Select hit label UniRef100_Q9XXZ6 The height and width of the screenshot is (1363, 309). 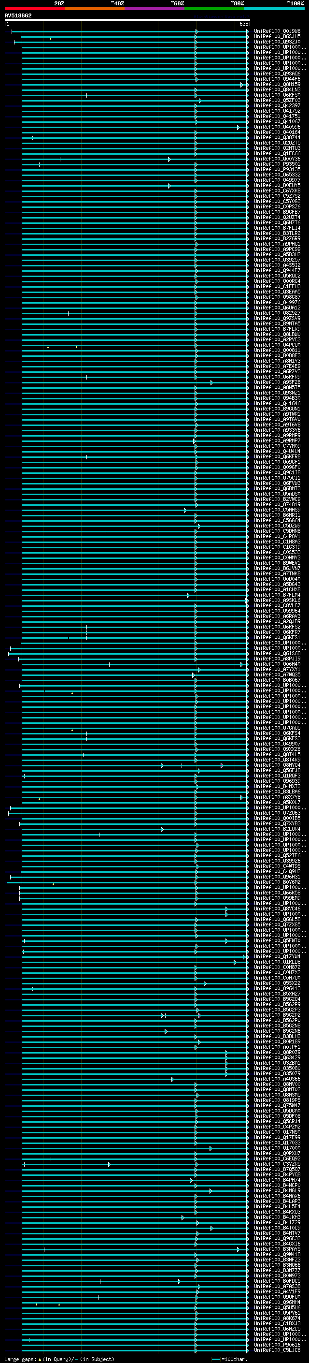pos(277,749)
